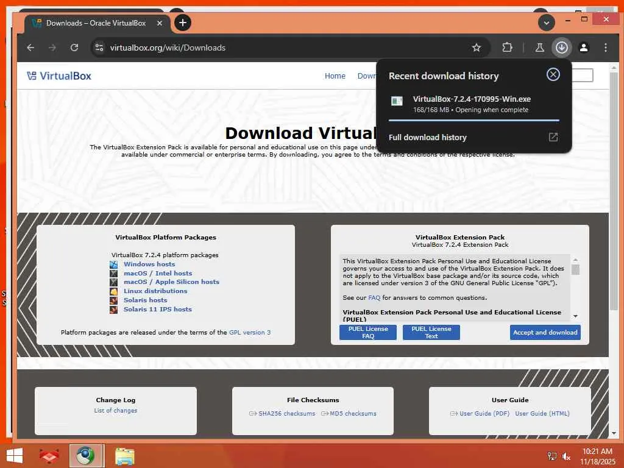Click the page vertical scrollbar thumb
The height and width of the screenshot is (468, 624).
pyautogui.click(x=614, y=191)
